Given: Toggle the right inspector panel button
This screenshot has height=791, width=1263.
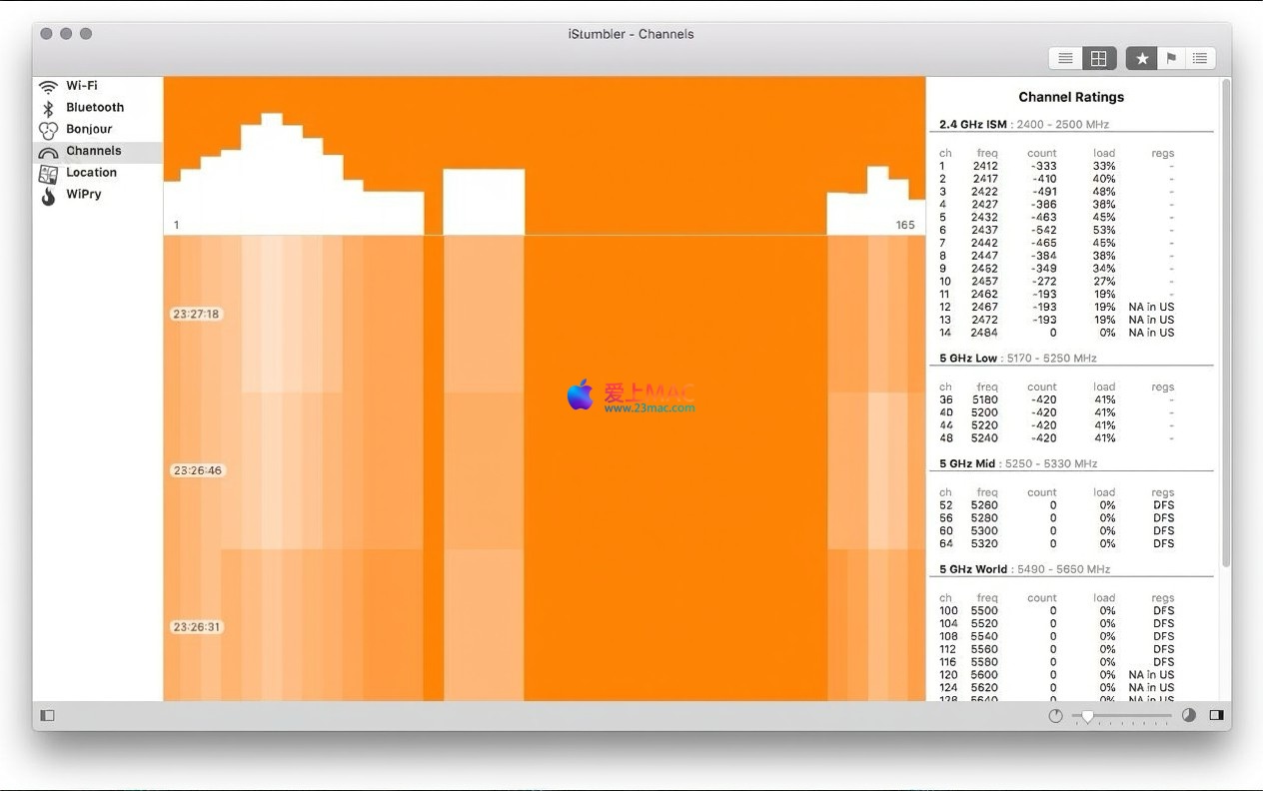Looking at the screenshot, I should coord(1216,716).
